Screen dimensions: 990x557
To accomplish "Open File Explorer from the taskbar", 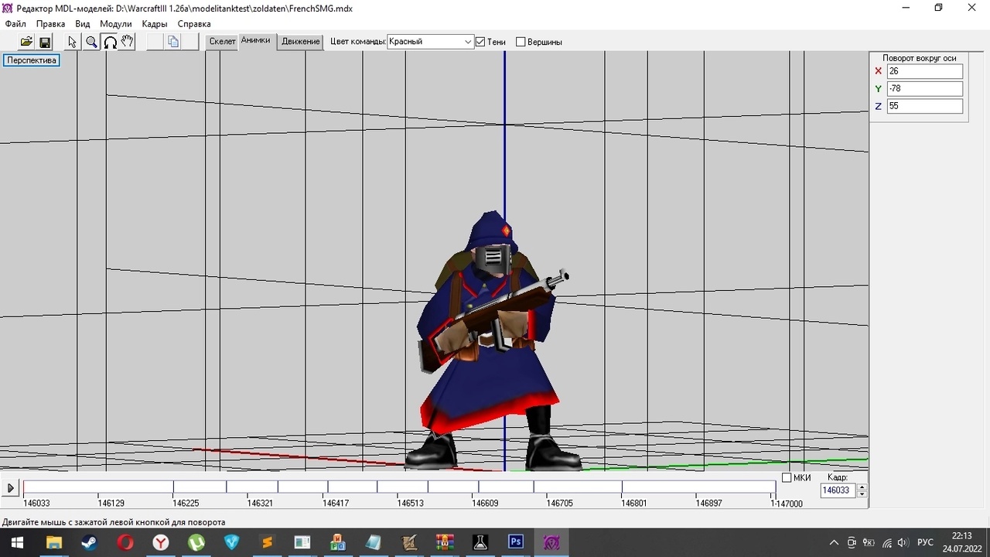I will (x=53, y=542).
